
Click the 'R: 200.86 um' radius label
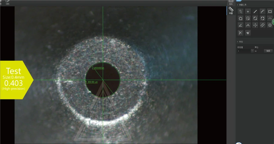(x=92, y=82)
